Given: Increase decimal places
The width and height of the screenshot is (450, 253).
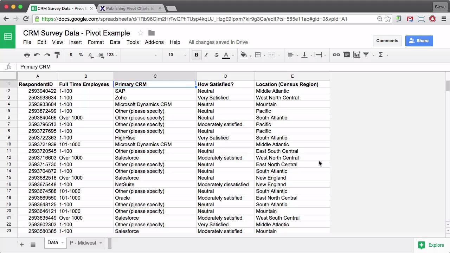Looking at the screenshot, I should click(101, 55).
